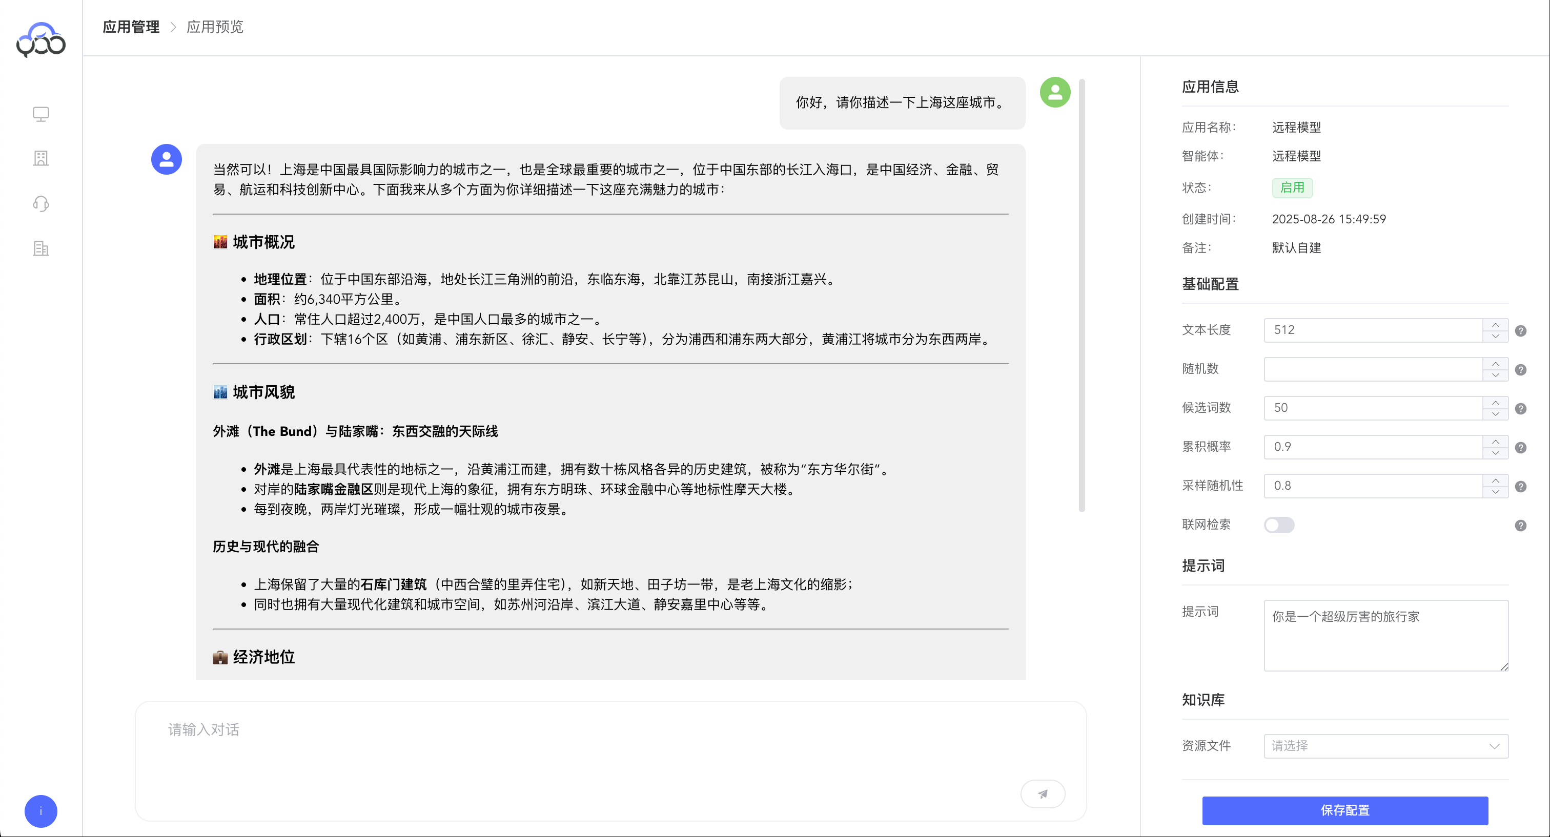Click the 保存配置 save button
This screenshot has height=837, width=1550.
(x=1344, y=810)
